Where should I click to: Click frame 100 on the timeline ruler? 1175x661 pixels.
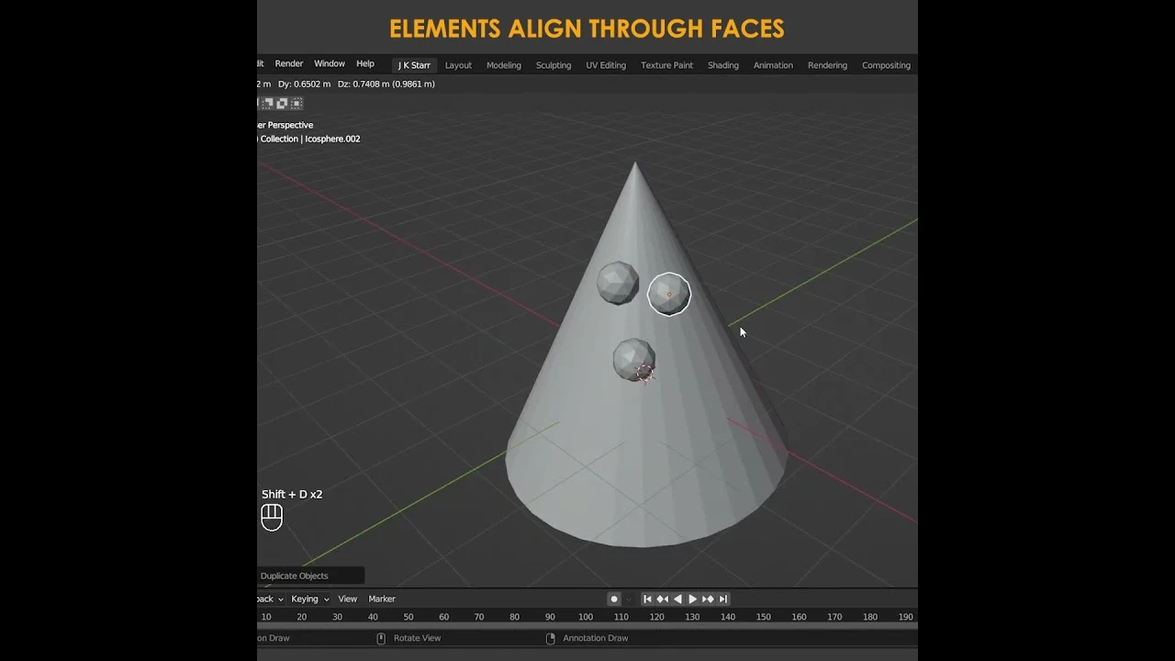(586, 617)
